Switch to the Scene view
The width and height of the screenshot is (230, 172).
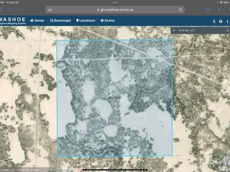point(108,20)
